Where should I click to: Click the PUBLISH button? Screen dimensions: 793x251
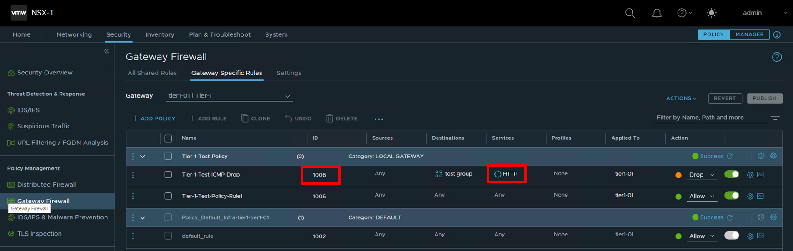tap(764, 98)
